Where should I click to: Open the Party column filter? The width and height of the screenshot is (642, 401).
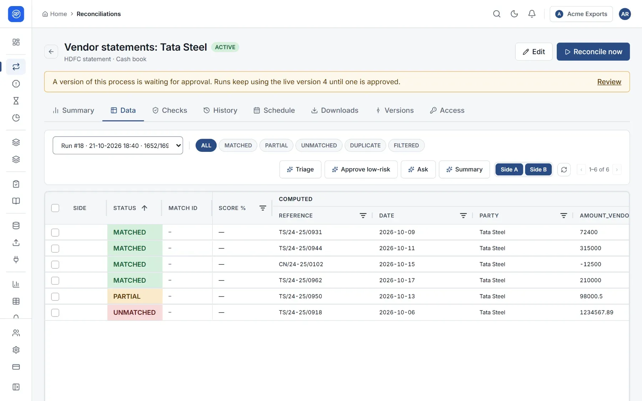coord(564,216)
